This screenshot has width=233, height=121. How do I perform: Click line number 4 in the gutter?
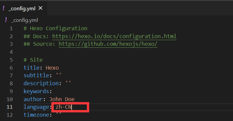click(11, 52)
